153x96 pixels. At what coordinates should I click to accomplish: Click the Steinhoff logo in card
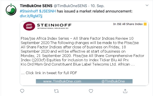pyautogui.click(x=29, y=26)
